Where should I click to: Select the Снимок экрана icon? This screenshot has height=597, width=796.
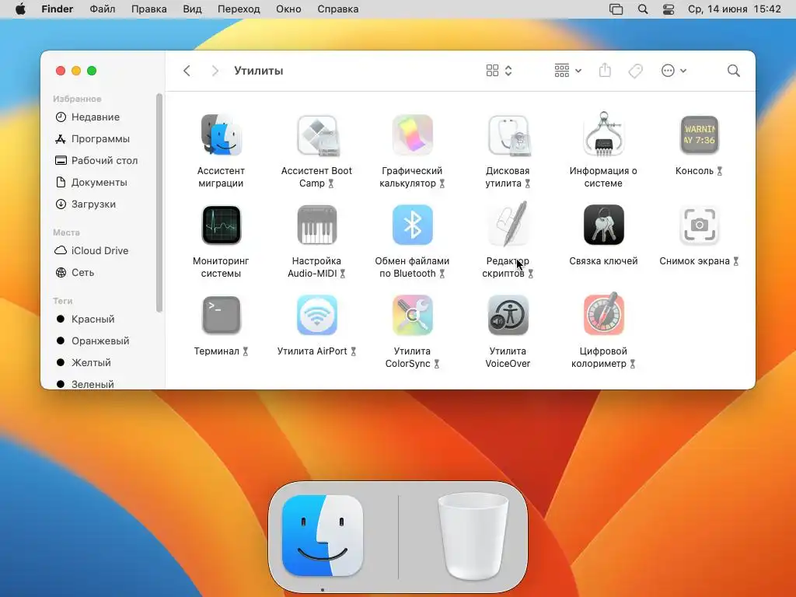tap(699, 225)
